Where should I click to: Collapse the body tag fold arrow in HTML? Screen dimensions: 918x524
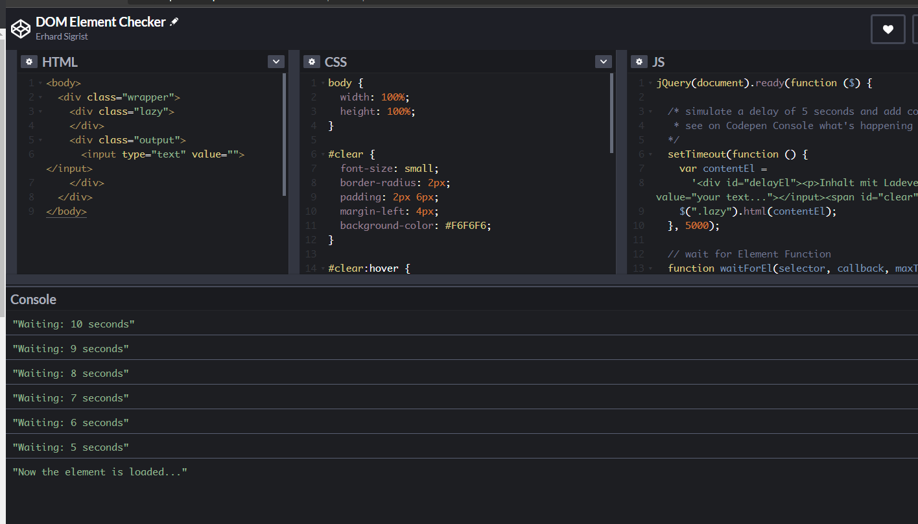tap(40, 83)
